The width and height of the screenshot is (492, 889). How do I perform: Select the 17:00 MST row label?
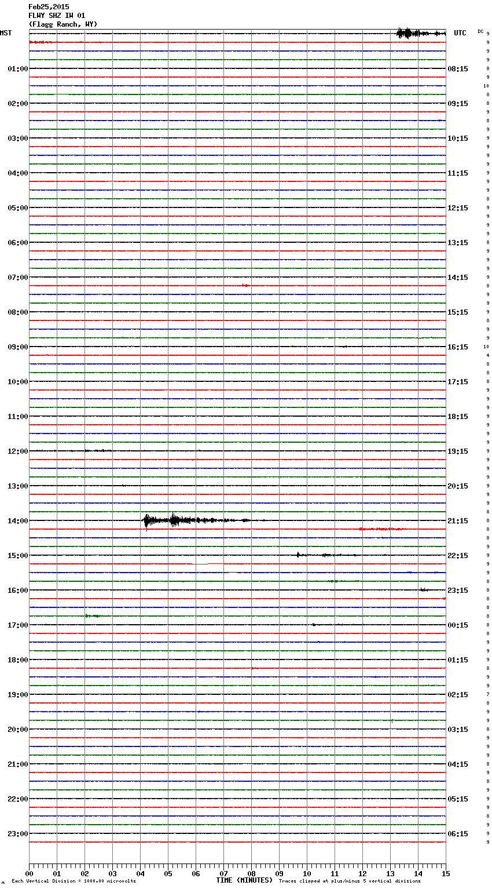[x=18, y=625]
